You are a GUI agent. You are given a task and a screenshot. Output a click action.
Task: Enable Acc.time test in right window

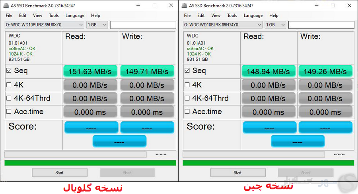tap(187, 111)
